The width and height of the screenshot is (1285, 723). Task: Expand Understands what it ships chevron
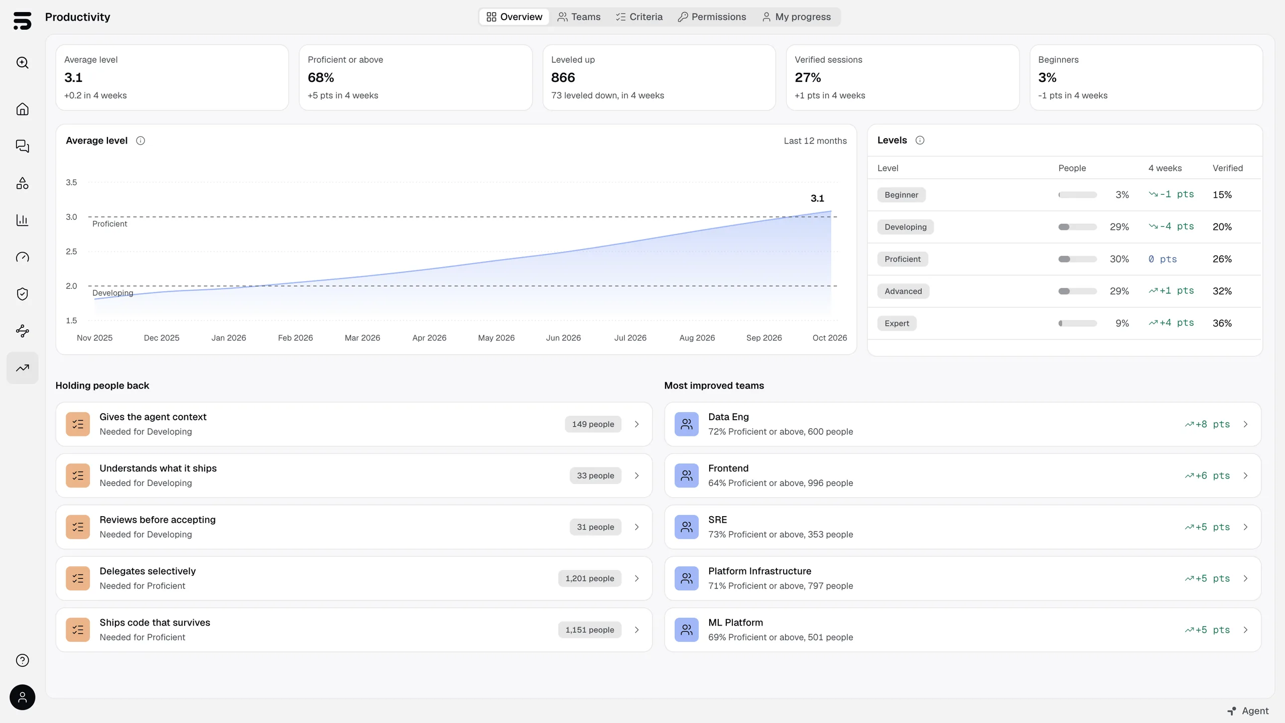(x=636, y=475)
